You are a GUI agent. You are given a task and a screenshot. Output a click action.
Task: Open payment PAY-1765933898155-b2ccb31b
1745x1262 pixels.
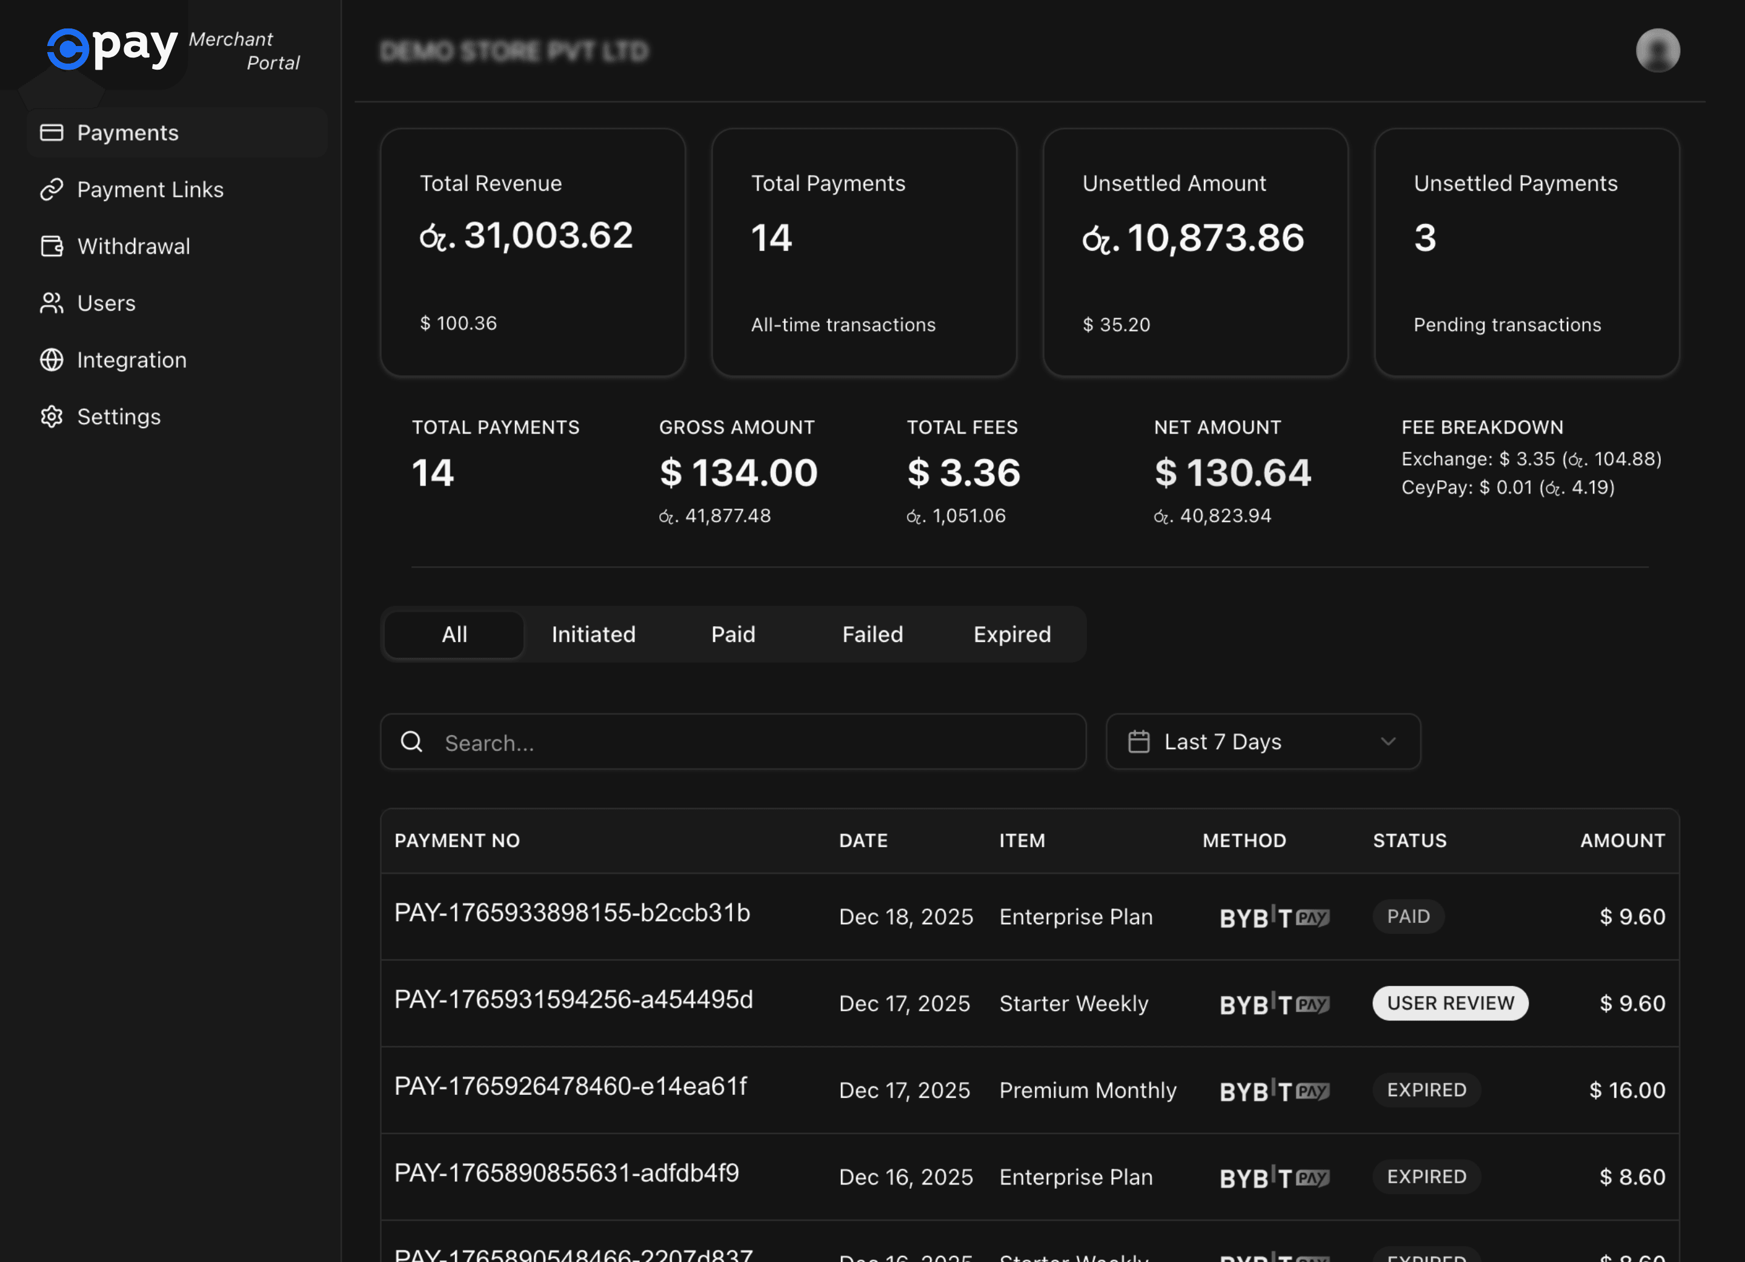click(573, 914)
